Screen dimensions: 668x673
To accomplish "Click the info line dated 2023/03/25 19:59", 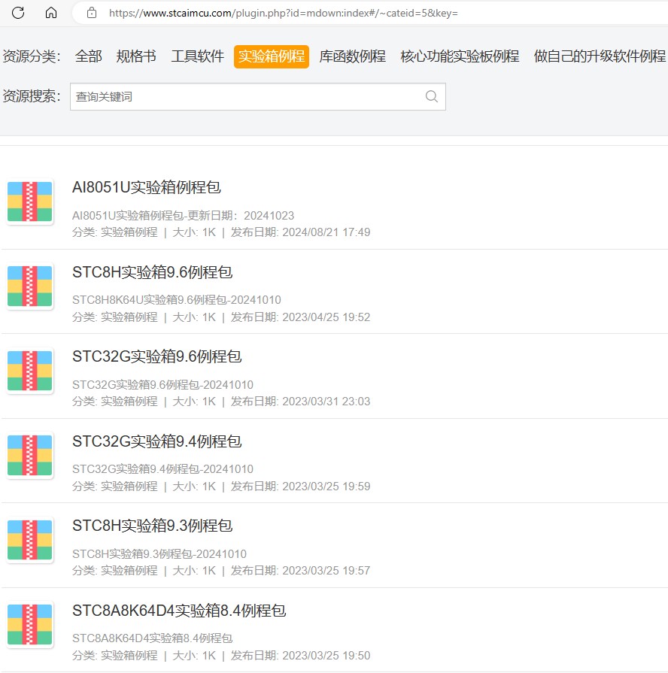I will click(x=221, y=487).
